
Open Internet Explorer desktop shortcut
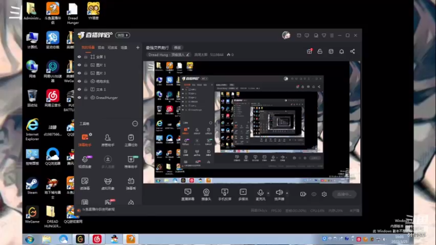pos(32,130)
